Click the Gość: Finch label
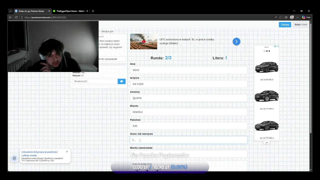The width and height of the screenshot is (320, 180). tap(301, 24)
